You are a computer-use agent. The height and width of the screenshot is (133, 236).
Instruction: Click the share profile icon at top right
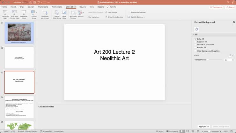coord(233,3)
